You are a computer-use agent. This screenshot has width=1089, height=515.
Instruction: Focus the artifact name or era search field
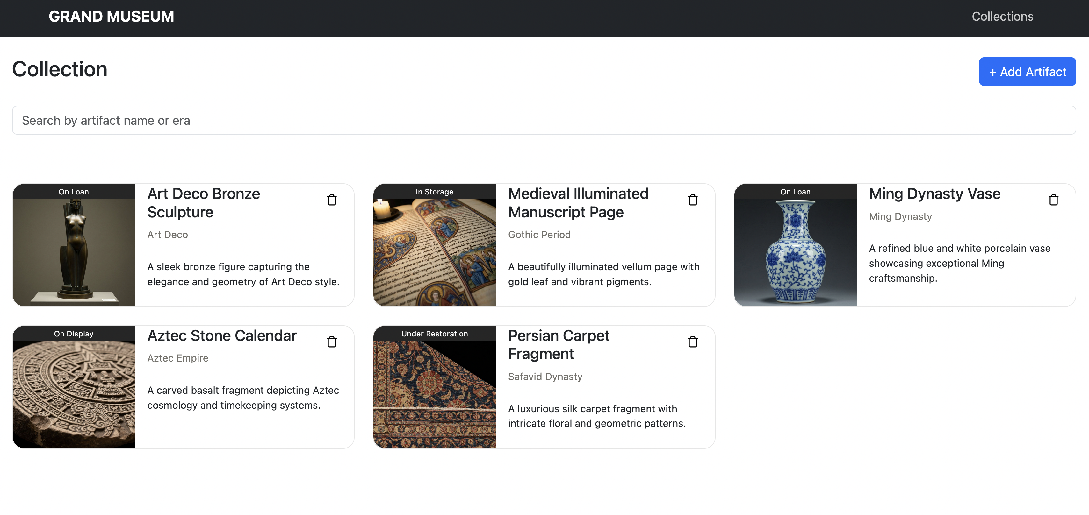pos(544,120)
